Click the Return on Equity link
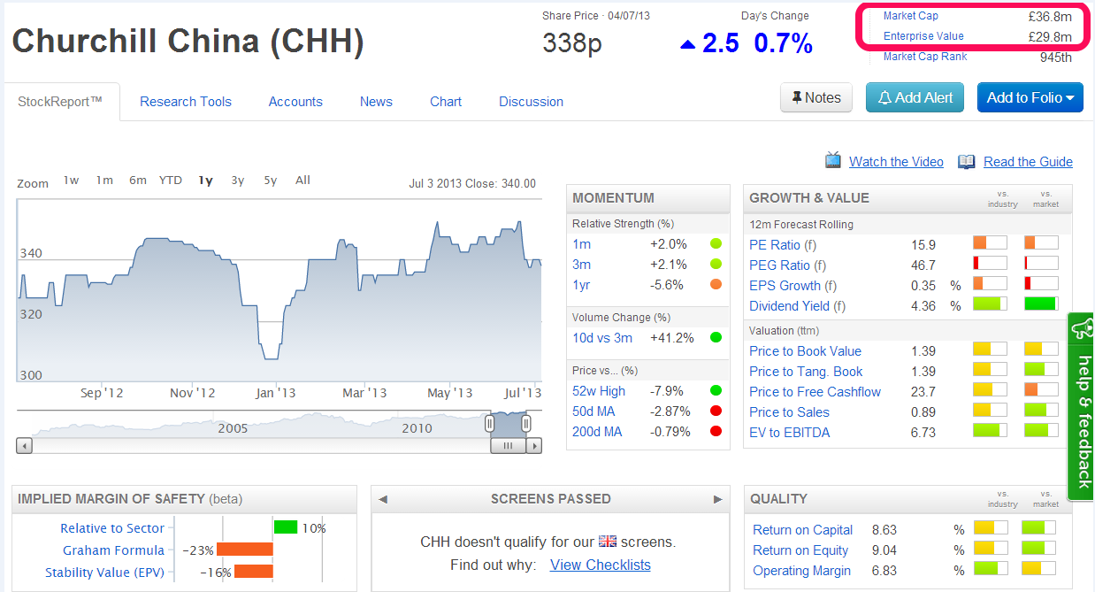 tap(800, 550)
